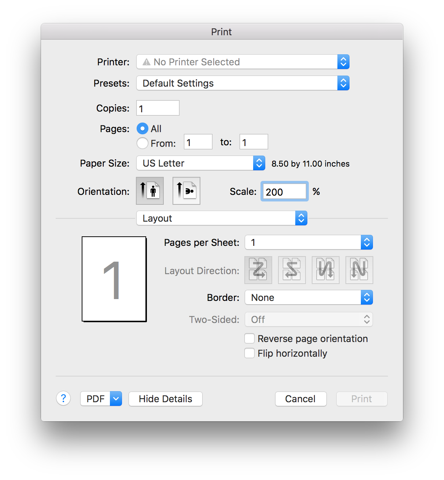Image resolution: width=444 pixels, height=480 pixels.
Task: Open the Border dropdown
Action: click(309, 297)
